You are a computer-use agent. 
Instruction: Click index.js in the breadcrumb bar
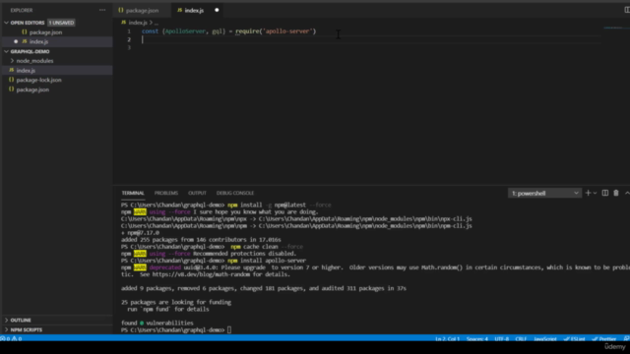tap(138, 23)
